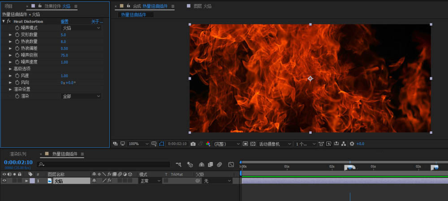Screen dimensions: 448x201
Task: Toggle stopwatch for 噪声模式
Action: (17, 28)
